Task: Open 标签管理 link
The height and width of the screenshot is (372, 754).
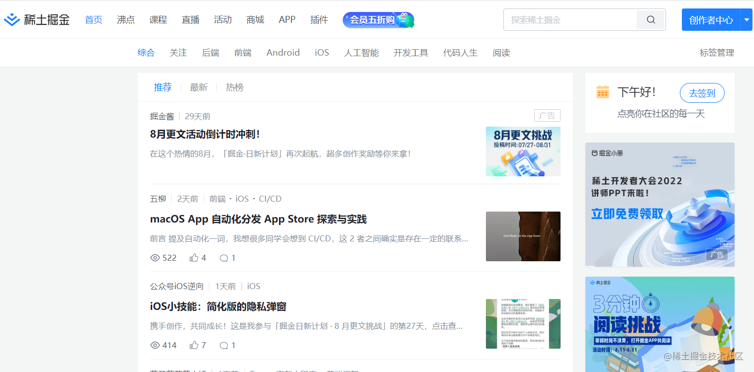Action: point(717,53)
